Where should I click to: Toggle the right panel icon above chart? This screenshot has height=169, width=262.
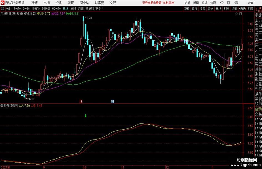pos(241,14)
